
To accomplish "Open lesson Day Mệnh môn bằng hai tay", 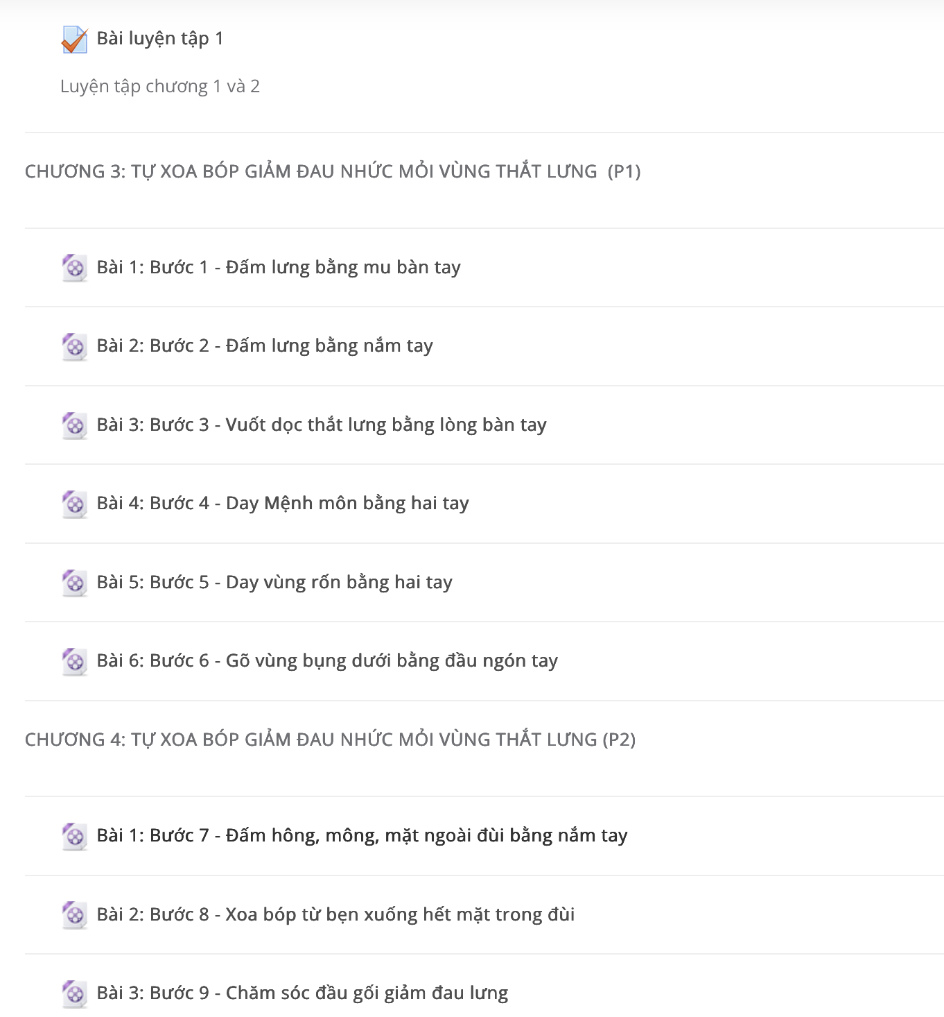I will click(x=283, y=504).
